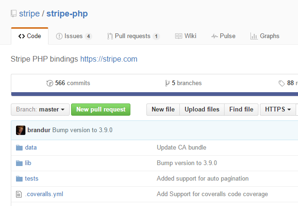
Task: Open the lib folder
Action: click(28, 163)
